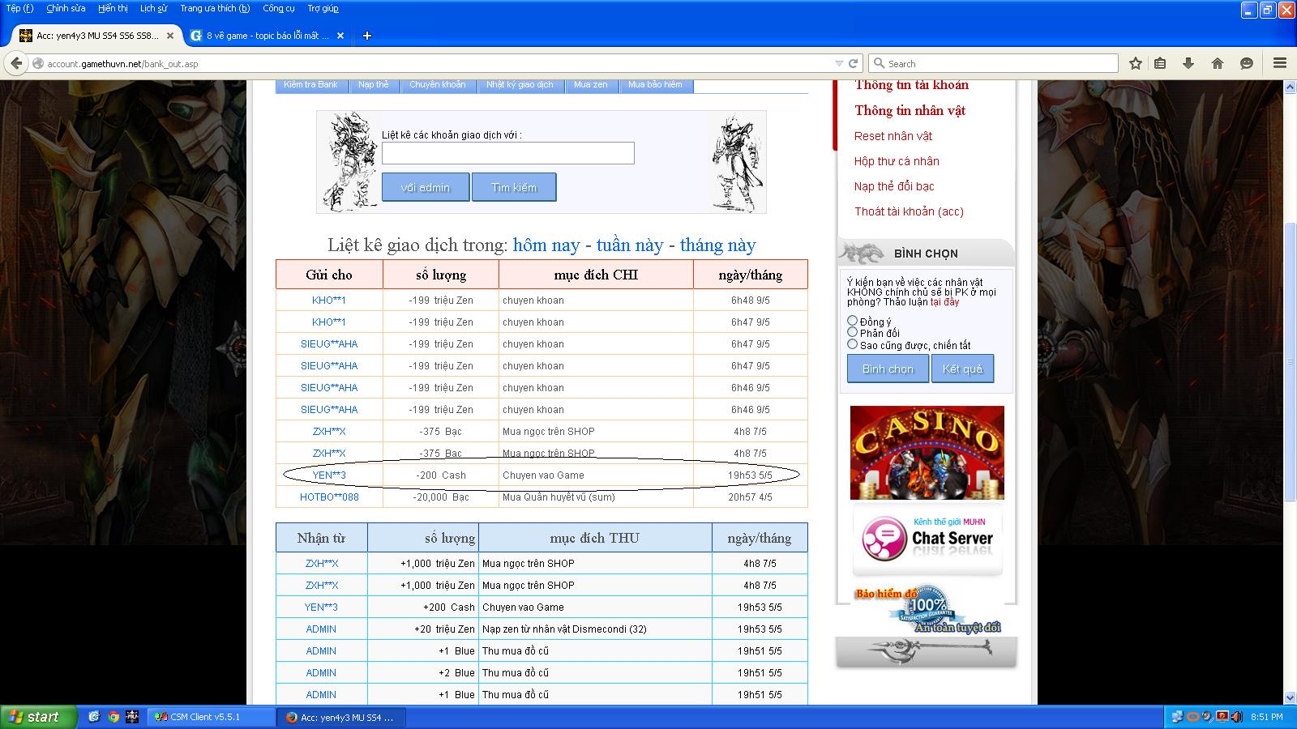Click the Casino banner image
Image resolution: width=1297 pixels, height=729 pixels.
927,452
